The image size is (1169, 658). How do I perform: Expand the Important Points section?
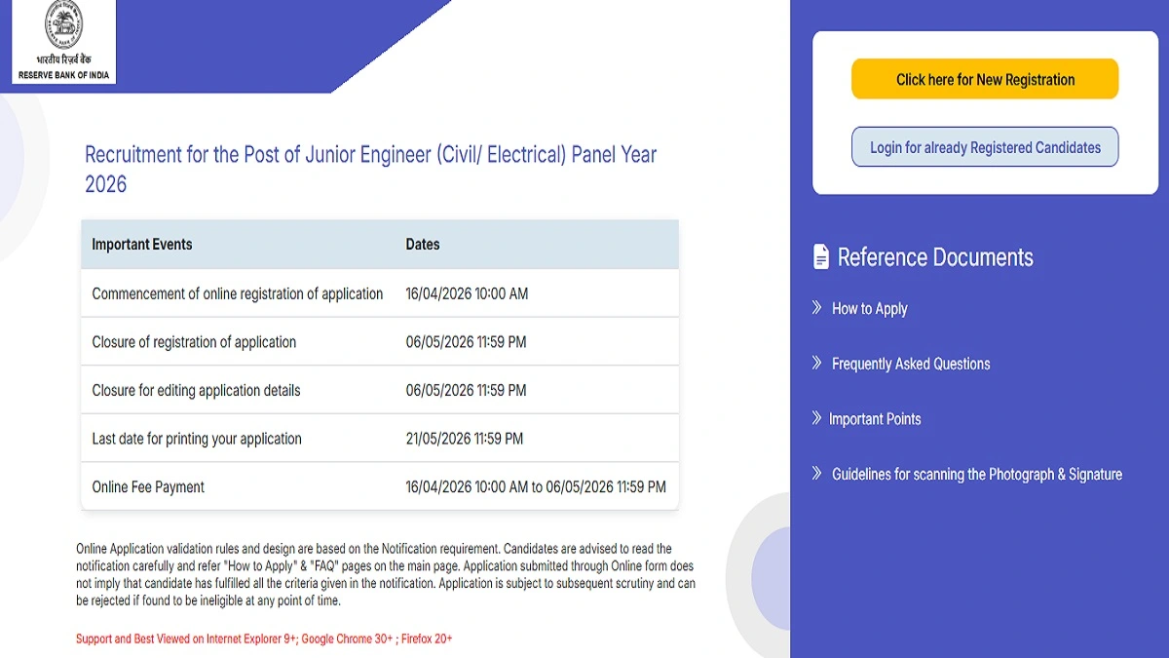click(876, 418)
